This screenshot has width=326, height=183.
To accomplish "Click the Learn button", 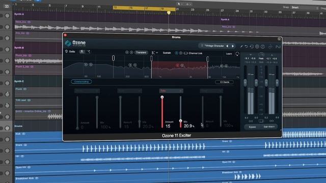I will tap(229, 54).
